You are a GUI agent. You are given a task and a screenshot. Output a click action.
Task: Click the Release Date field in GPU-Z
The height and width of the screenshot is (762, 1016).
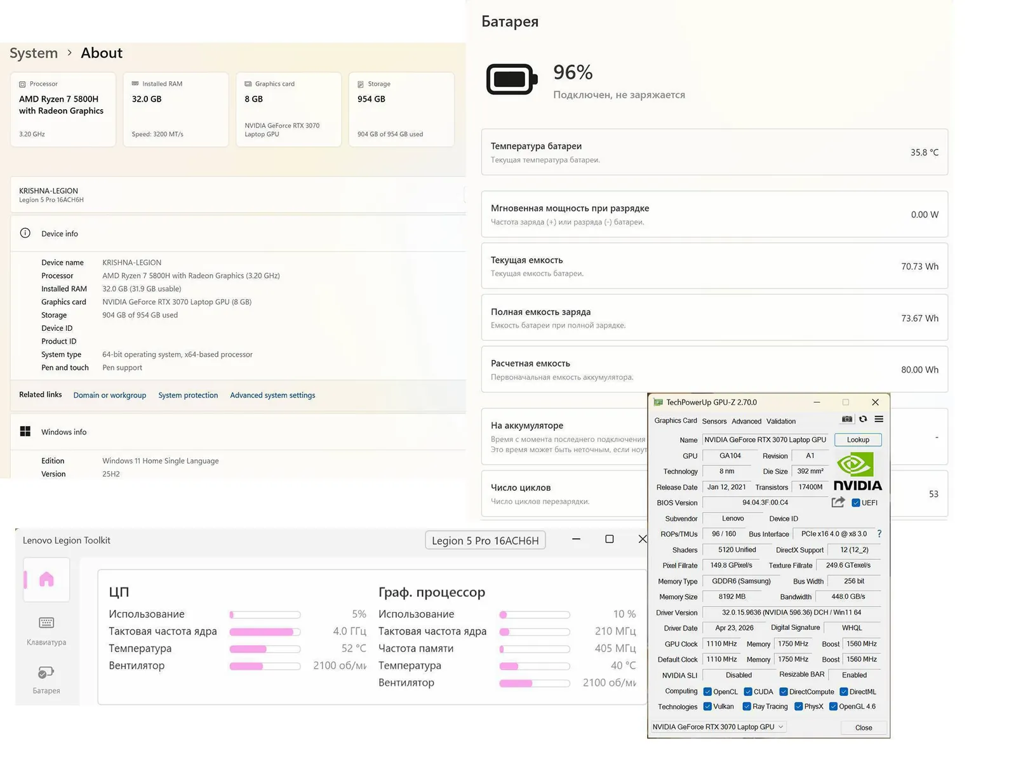(x=726, y=488)
